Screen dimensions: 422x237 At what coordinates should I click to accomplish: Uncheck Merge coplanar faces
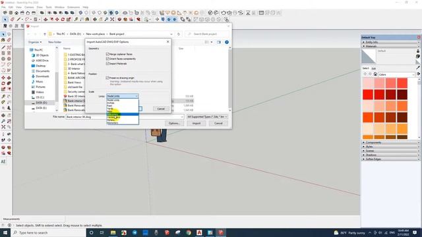(107, 54)
